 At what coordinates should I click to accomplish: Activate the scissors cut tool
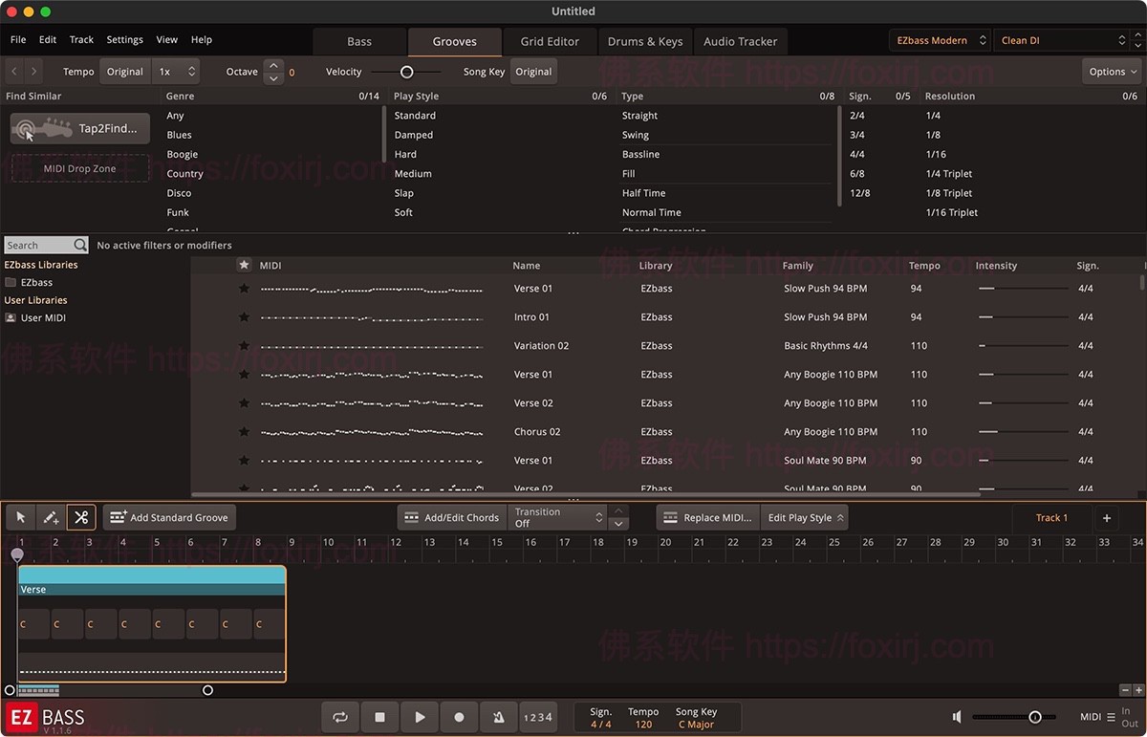pos(81,517)
